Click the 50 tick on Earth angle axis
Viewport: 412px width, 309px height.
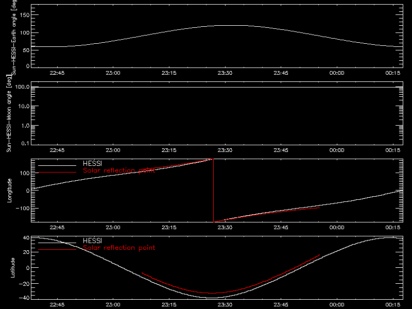click(x=26, y=50)
